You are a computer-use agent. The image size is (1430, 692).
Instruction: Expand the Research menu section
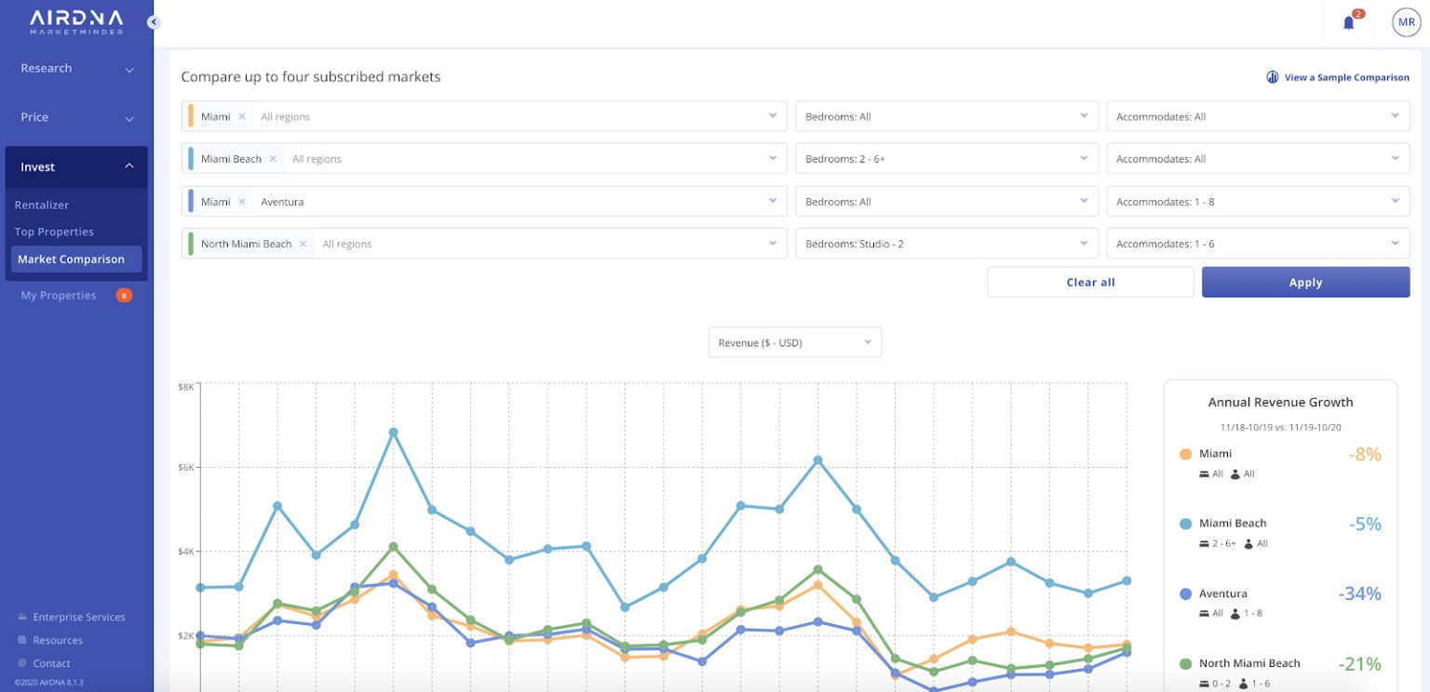point(76,69)
